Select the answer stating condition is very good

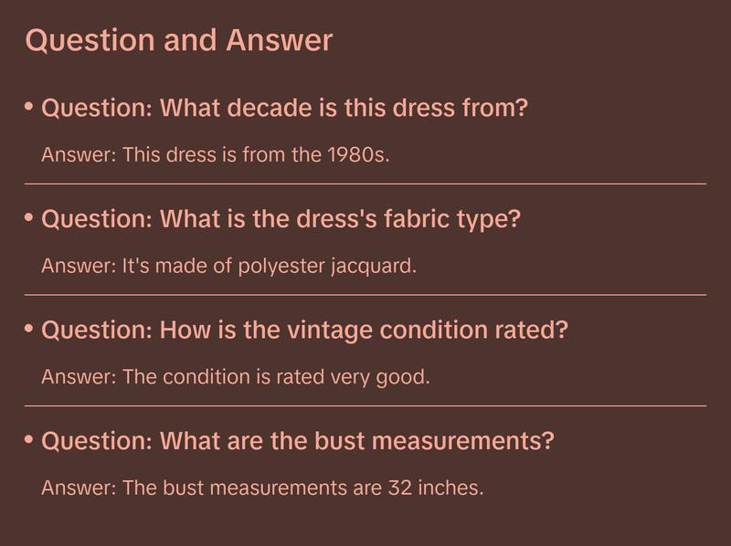tap(235, 376)
